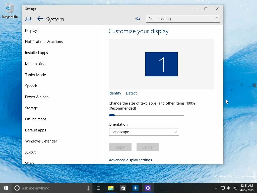Select the Display category
Screen dimensions: 257x193
[31, 31]
